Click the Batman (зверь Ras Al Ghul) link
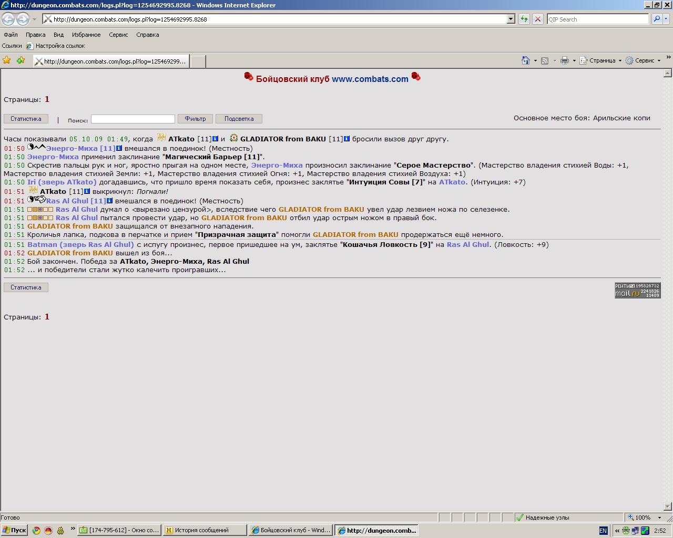Screen dimensions: 673x538 coord(80,244)
